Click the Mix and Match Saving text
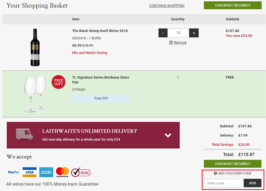 tap(90, 53)
